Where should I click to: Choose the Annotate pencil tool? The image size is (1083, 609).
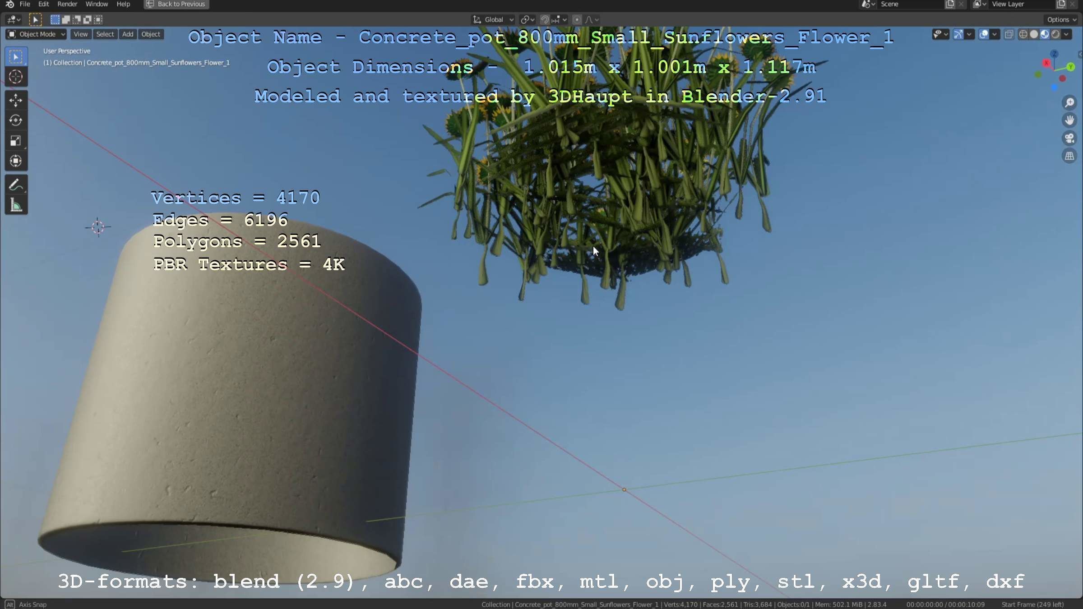pos(16,185)
